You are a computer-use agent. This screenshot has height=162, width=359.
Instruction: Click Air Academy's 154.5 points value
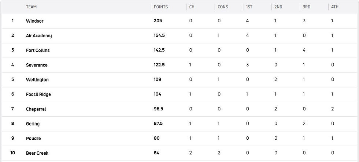pyautogui.click(x=159, y=36)
